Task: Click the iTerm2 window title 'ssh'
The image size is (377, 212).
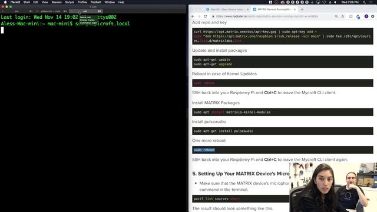Action: (x=93, y=6)
